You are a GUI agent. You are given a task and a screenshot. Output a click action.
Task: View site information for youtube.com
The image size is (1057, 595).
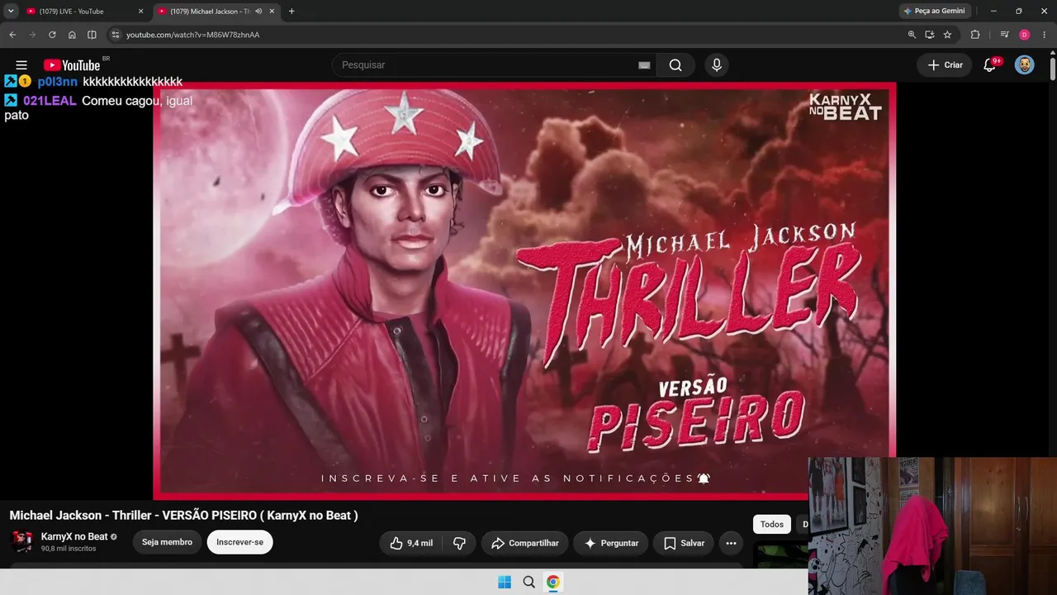click(x=116, y=35)
